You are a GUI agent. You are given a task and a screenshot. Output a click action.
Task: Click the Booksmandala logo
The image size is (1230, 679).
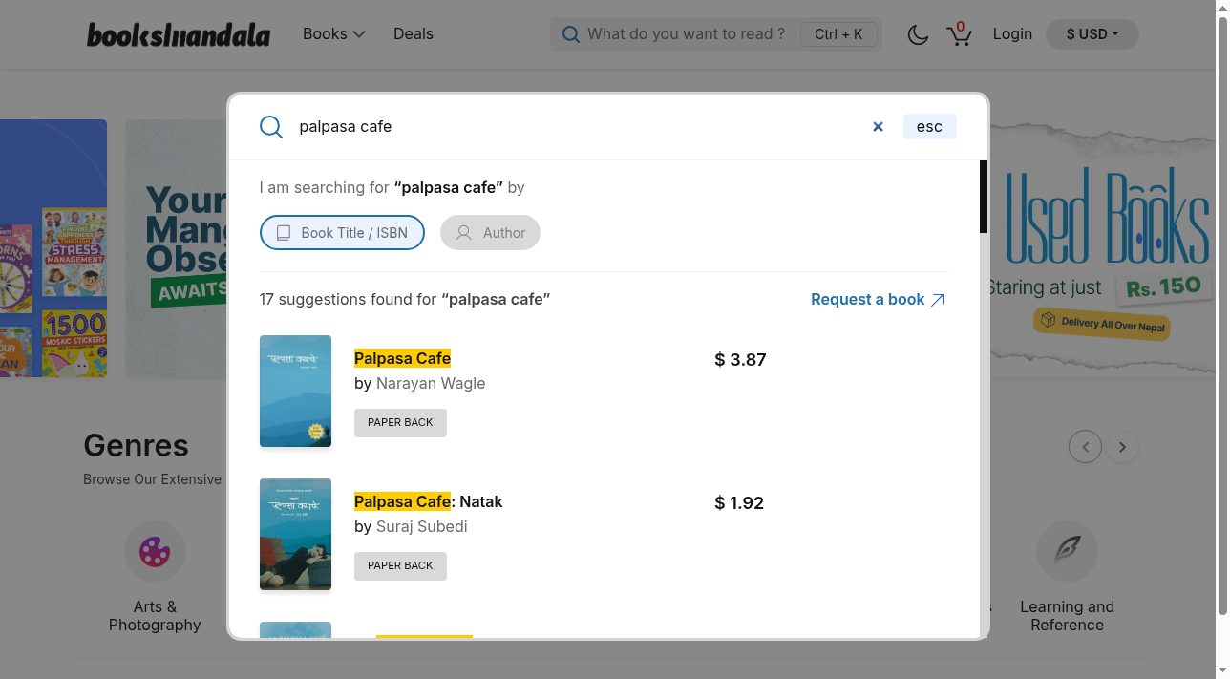click(x=179, y=34)
